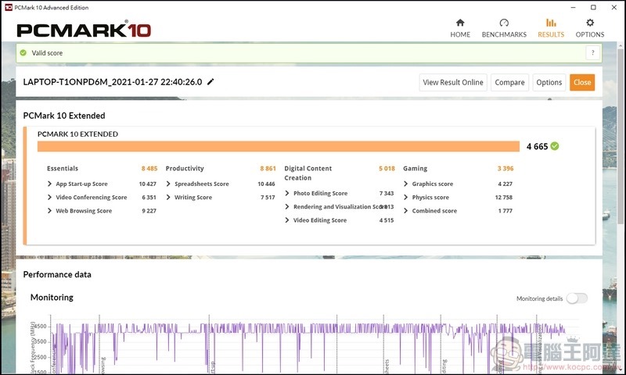Click View Result Online

tap(453, 83)
